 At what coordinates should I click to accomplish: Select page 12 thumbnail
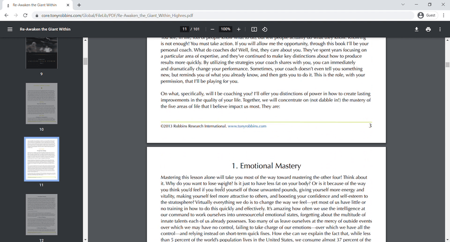pyautogui.click(x=41, y=214)
